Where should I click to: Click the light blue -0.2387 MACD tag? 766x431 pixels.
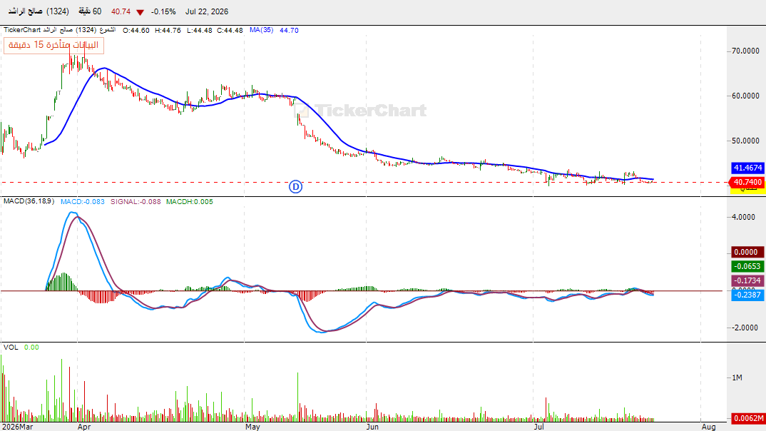coord(747,295)
